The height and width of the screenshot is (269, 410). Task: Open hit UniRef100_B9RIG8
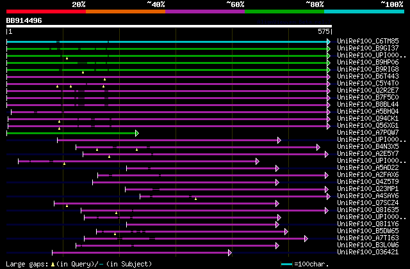pos(368,69)
